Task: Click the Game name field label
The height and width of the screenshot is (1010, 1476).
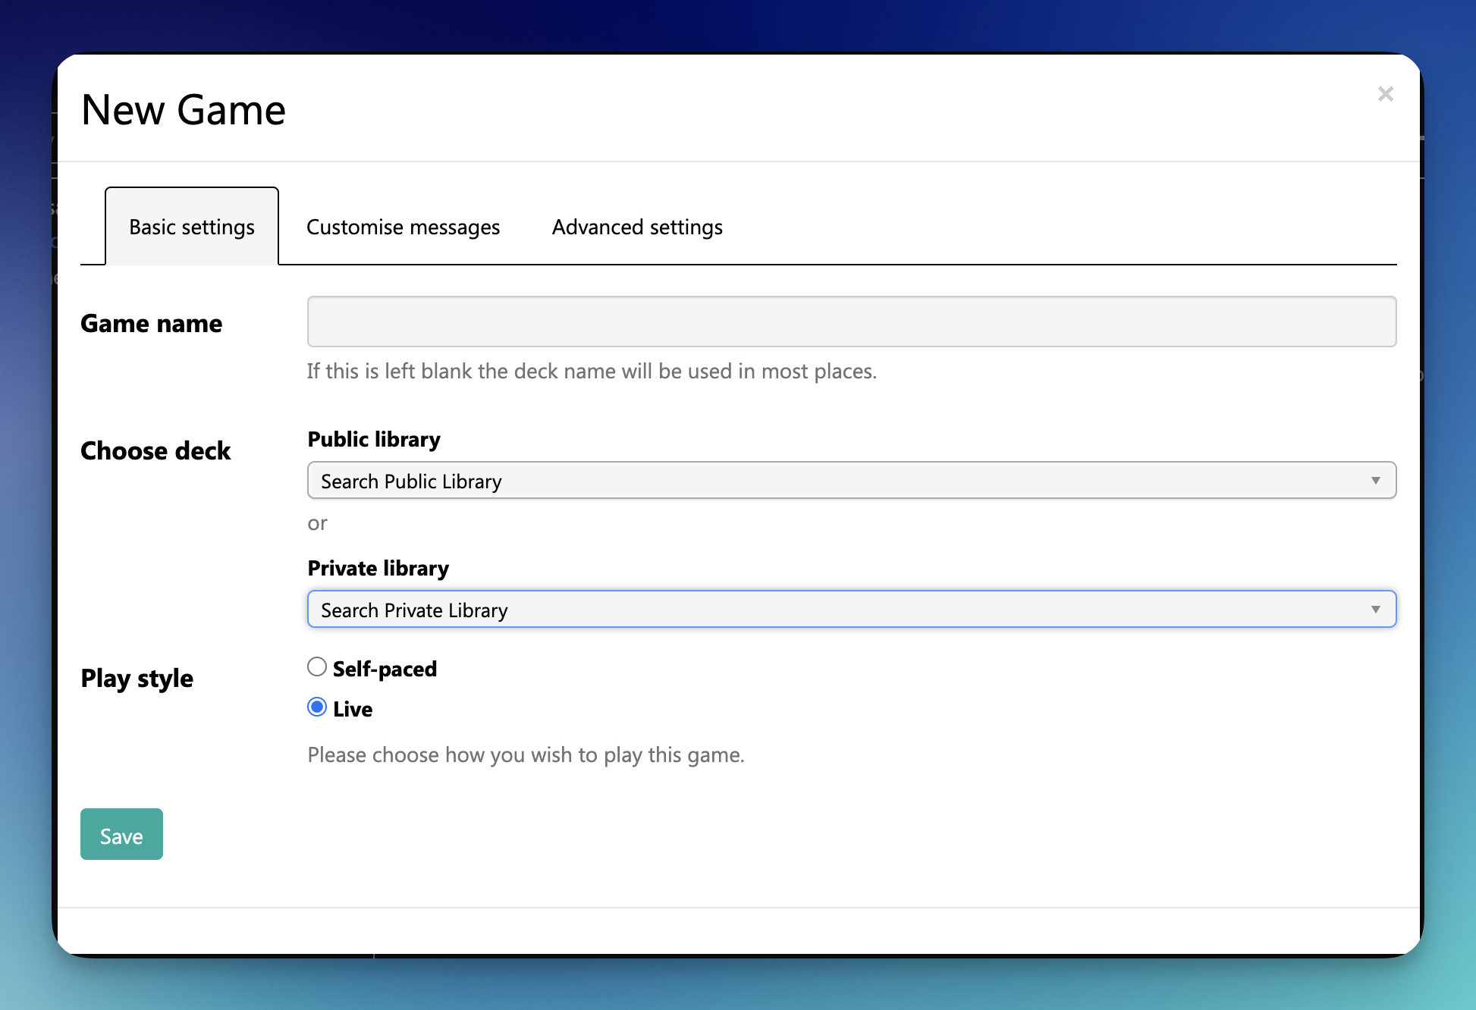Action: coord(152,324)
